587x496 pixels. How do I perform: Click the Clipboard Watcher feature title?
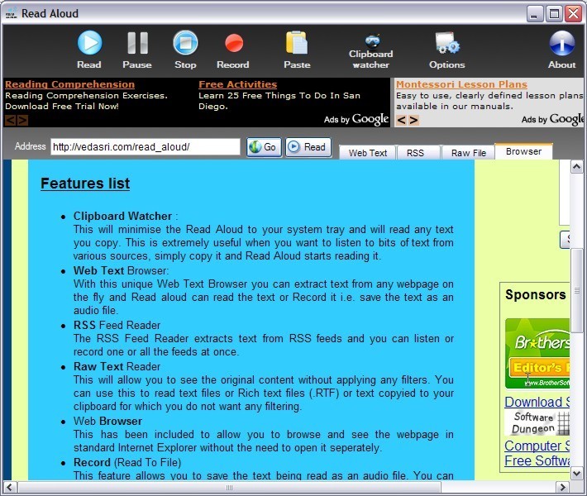tap(122, 216)
